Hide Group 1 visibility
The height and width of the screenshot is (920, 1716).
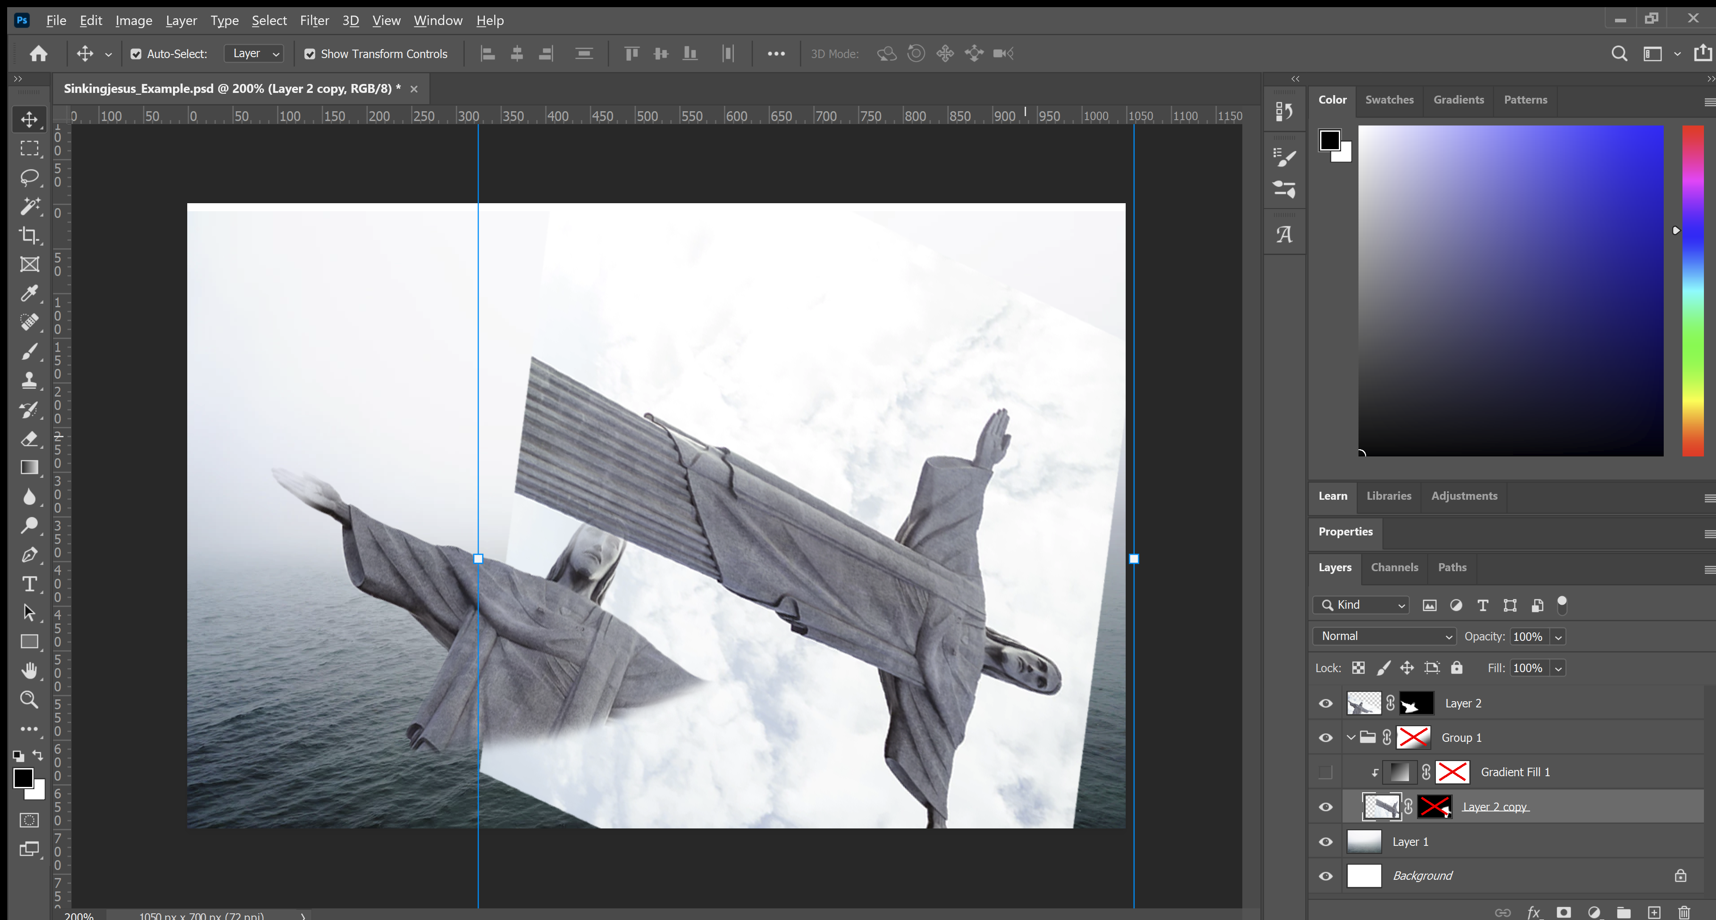pos(1325,738)
